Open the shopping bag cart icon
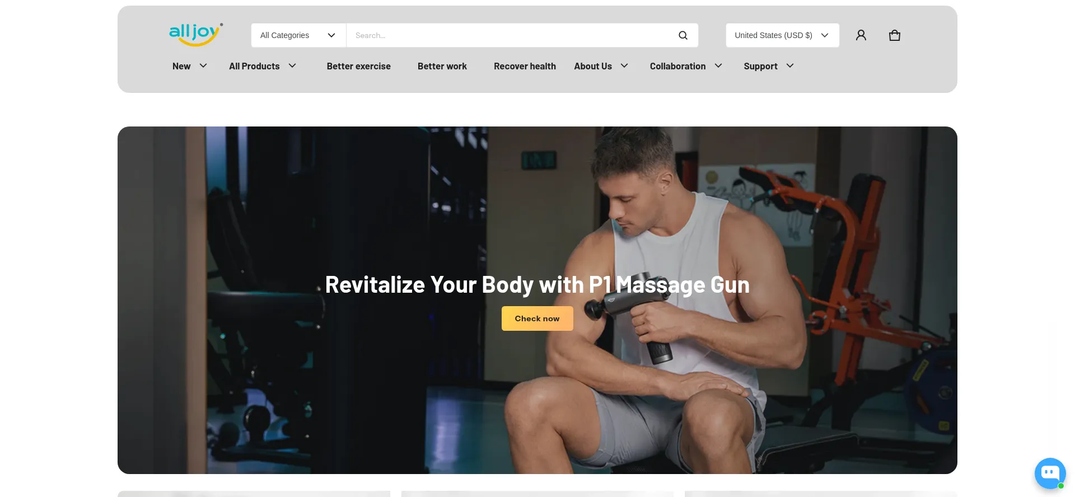This screenshot has width=1075, height=497. (894, 35)
